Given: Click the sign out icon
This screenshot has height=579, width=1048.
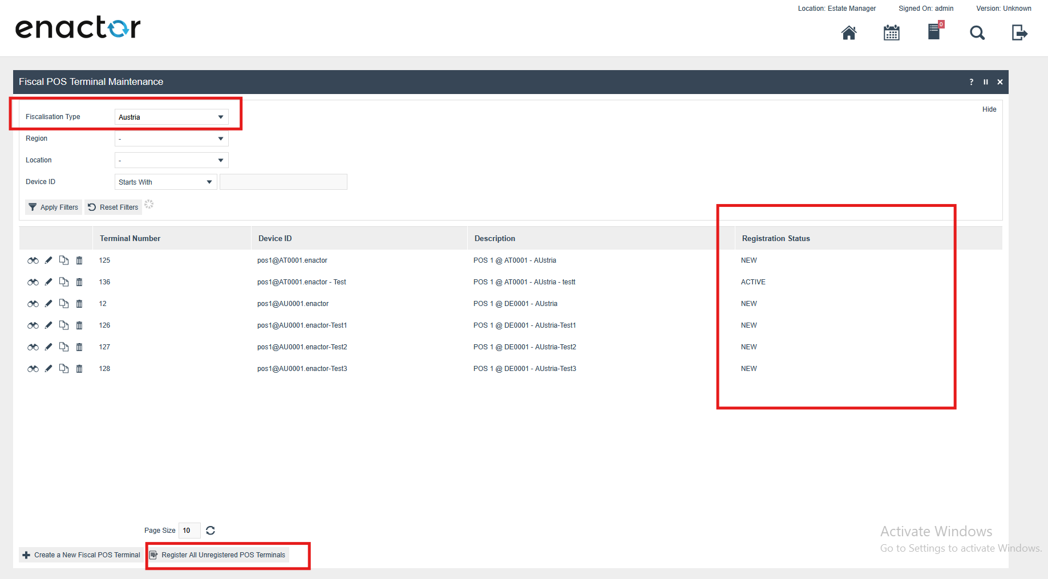Looking at the screenshot, I should pyautogui.click(x=1019, y=33).
